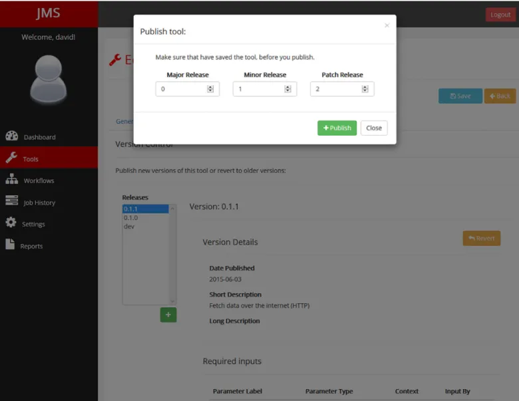
Task: Click the Date Published value 2015-06-03
Action: pyautogui.click(x=225, y=279)
